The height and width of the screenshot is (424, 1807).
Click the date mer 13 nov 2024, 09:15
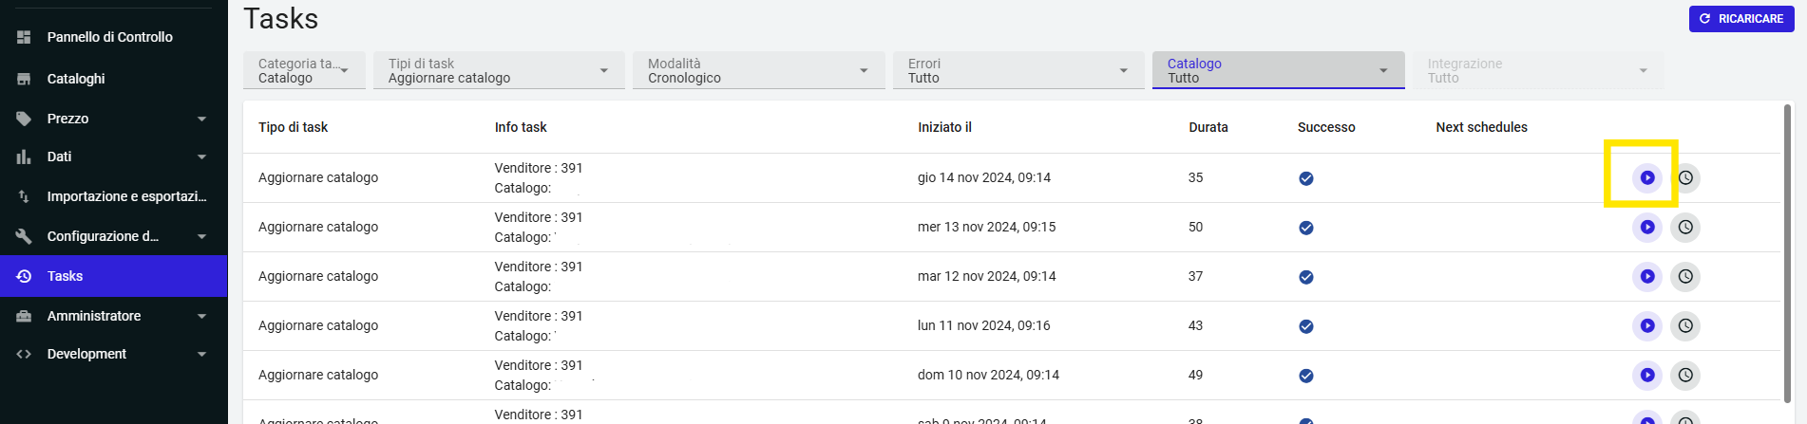(986, 227)
